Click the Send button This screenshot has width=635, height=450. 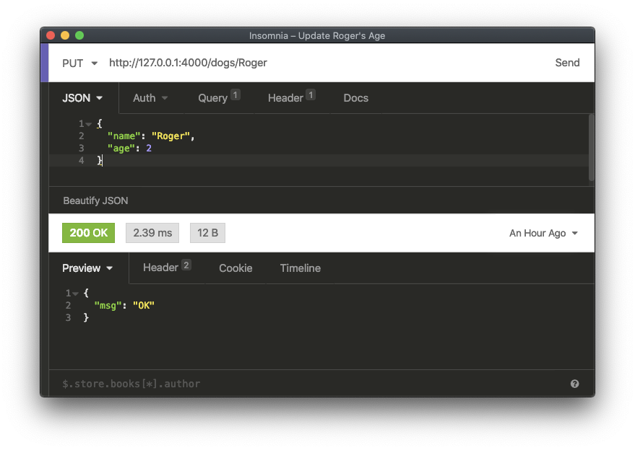(x=567, y=63)
